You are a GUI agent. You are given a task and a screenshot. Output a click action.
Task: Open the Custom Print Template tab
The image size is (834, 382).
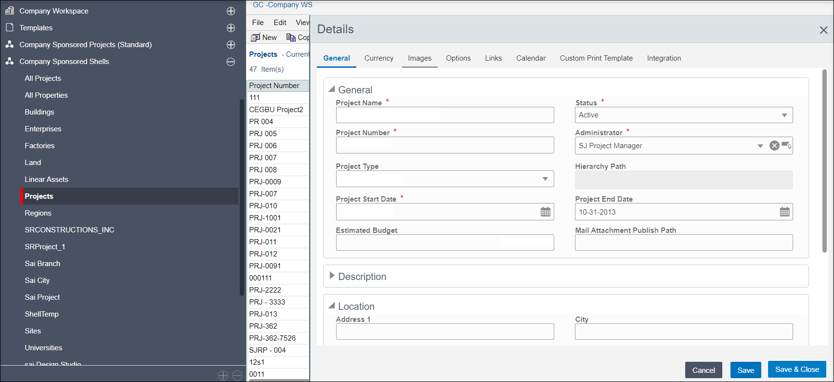(596, 58)
